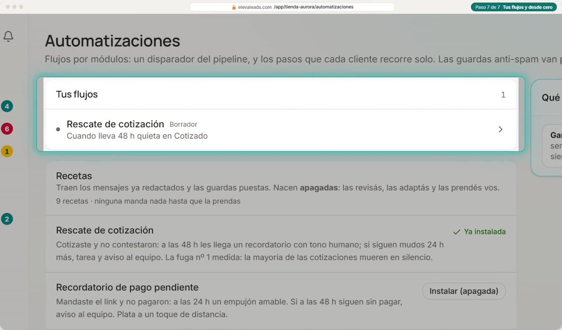Click the Recordatorio de pago pendiente recipe title
Screen dimensions: 562x330
click(127, 287)
